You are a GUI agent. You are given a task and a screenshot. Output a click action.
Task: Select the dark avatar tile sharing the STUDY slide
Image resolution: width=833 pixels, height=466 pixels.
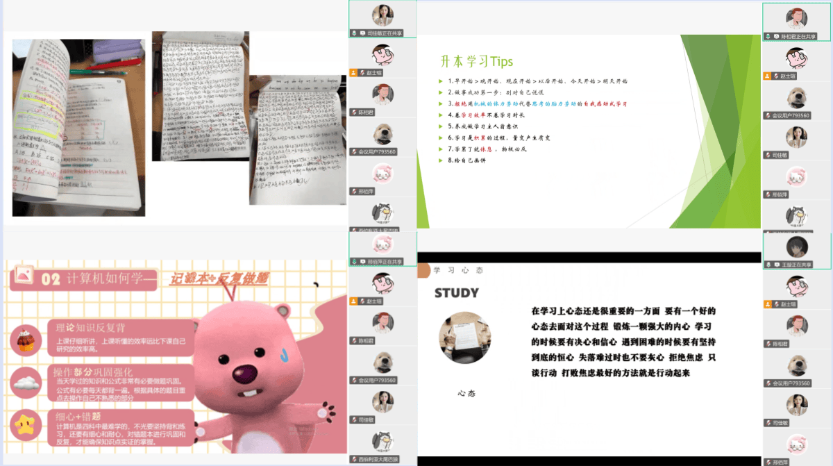(796, 247)
